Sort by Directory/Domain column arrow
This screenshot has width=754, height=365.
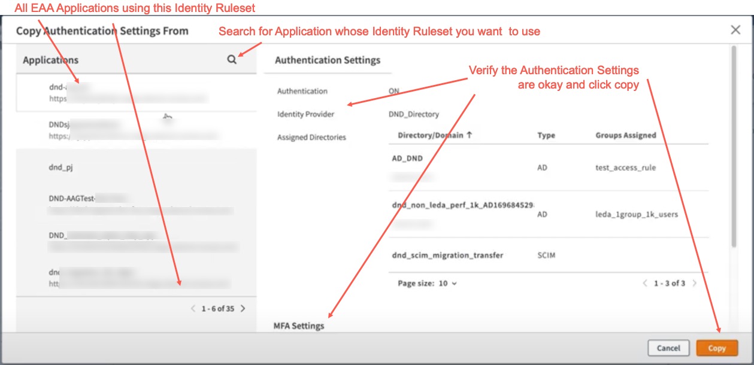(x=470, y=135)
